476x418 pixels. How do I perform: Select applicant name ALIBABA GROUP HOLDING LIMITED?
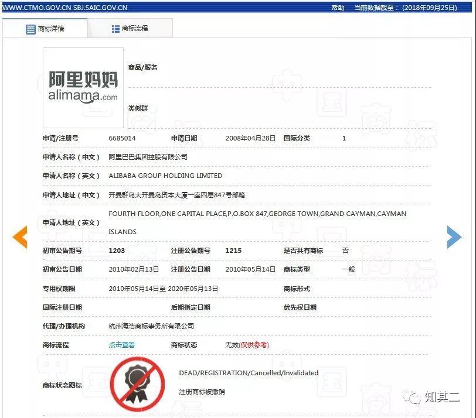166,176
